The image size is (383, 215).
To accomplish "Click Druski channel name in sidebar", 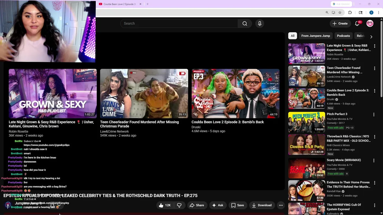I will tap(330, 99).
